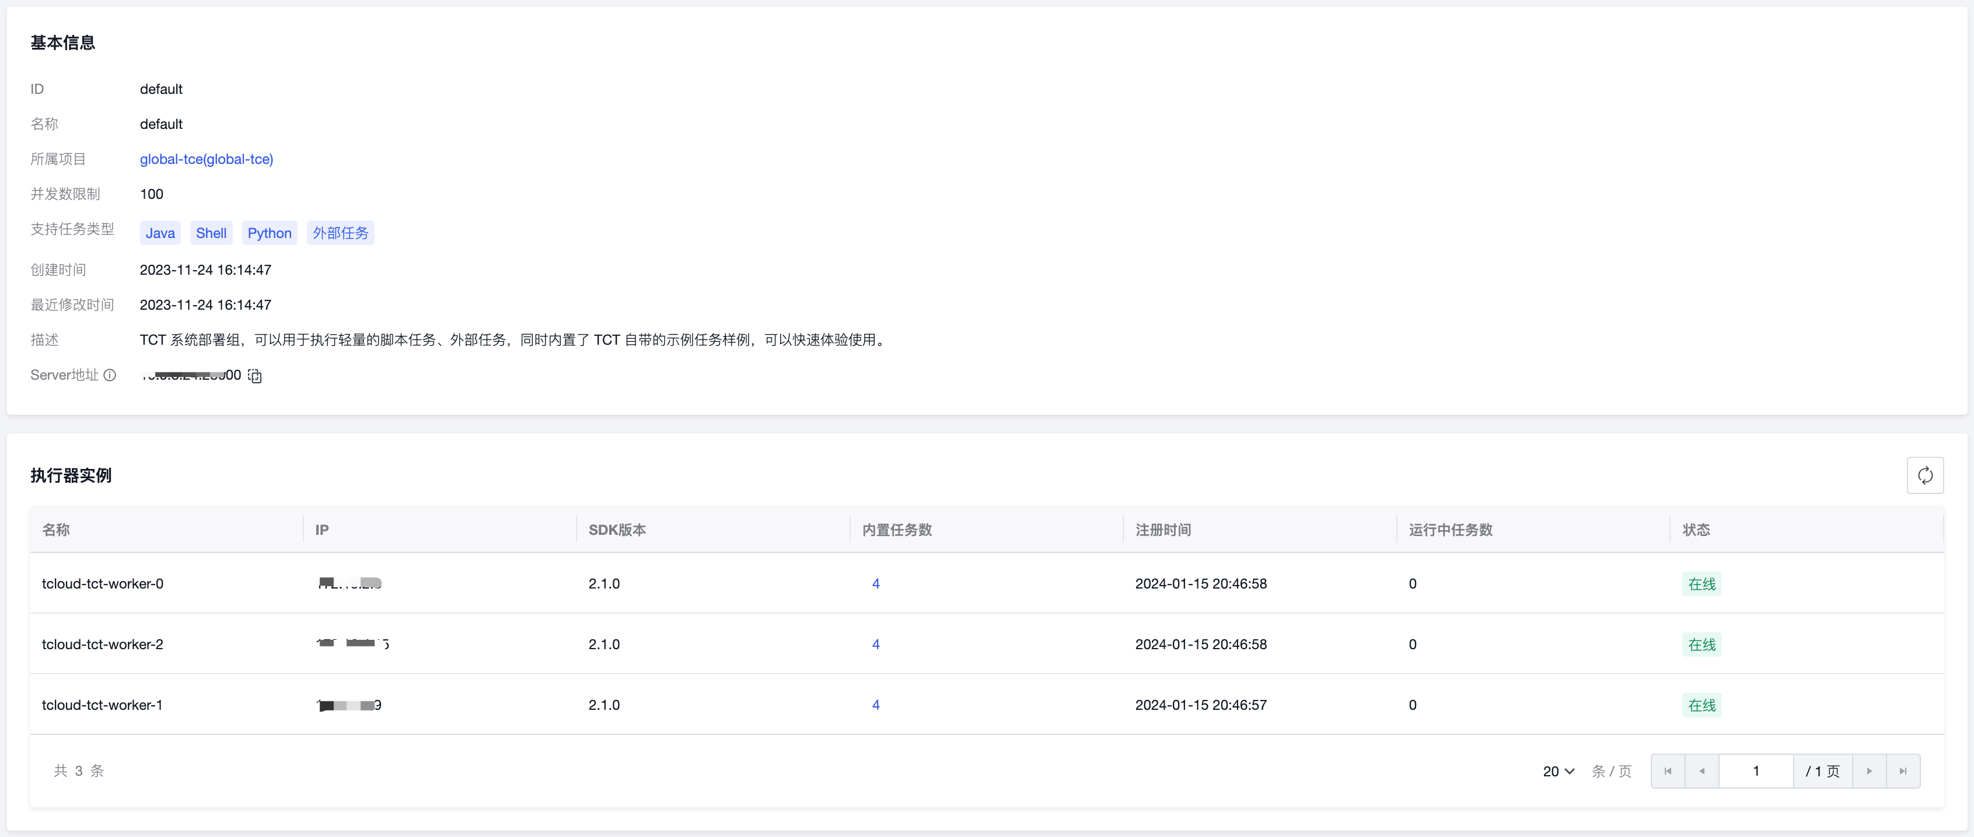
Task: Click the SDK版本 column header
Action: (x=617, y=530)
